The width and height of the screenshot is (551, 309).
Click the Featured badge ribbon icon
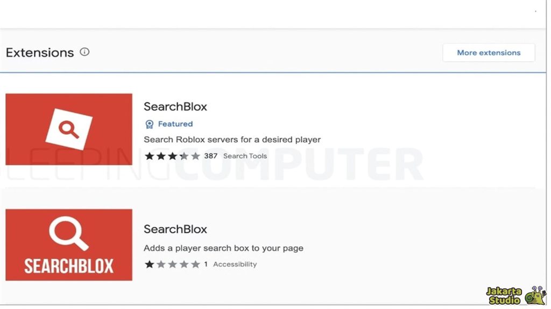149,124
